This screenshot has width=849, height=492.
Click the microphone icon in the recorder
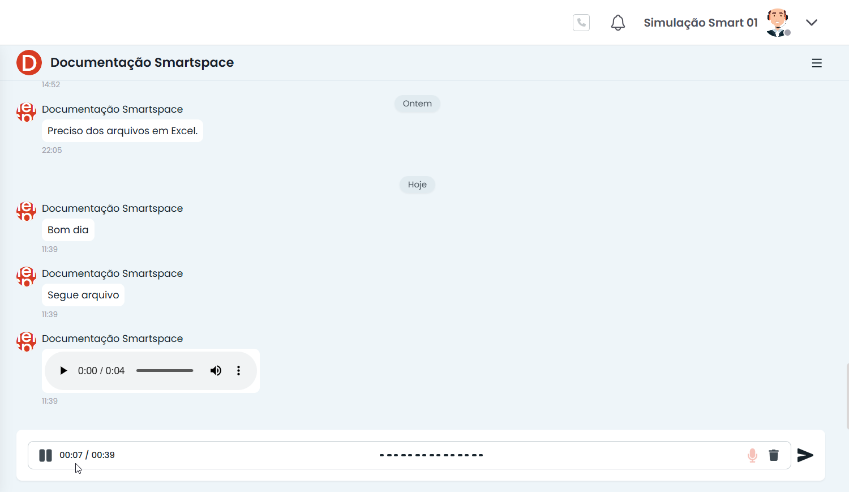coord(752,455)
